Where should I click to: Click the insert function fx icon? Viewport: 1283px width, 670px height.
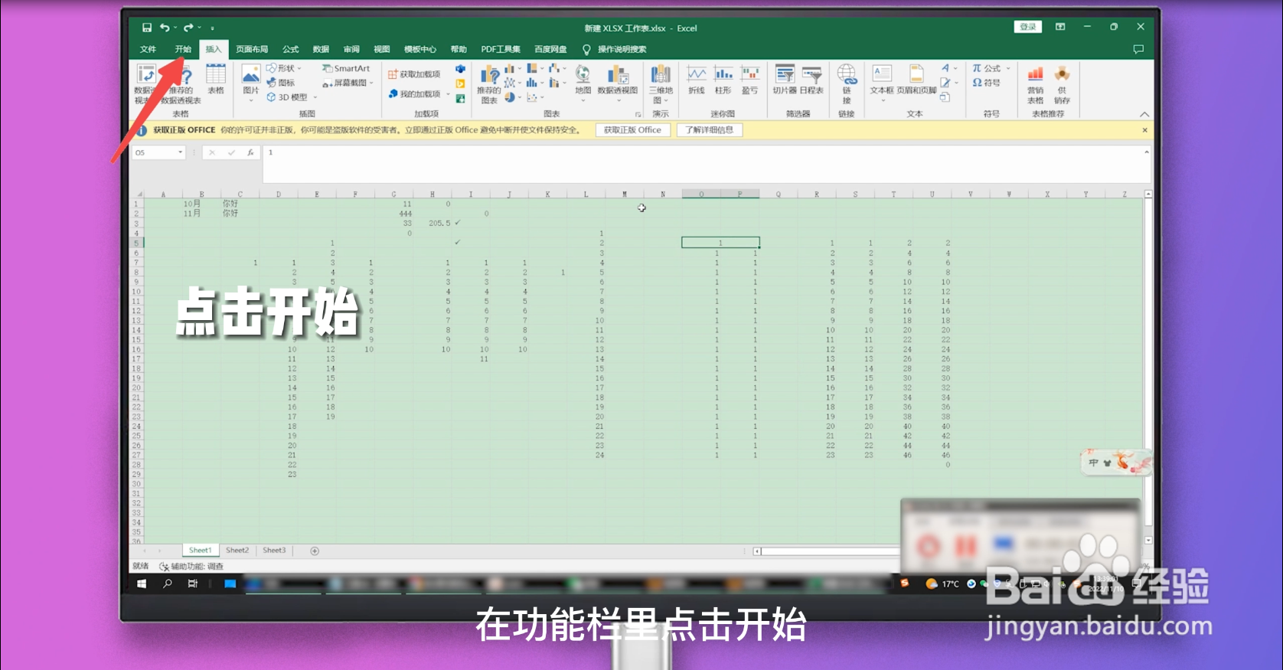[250, 152]
